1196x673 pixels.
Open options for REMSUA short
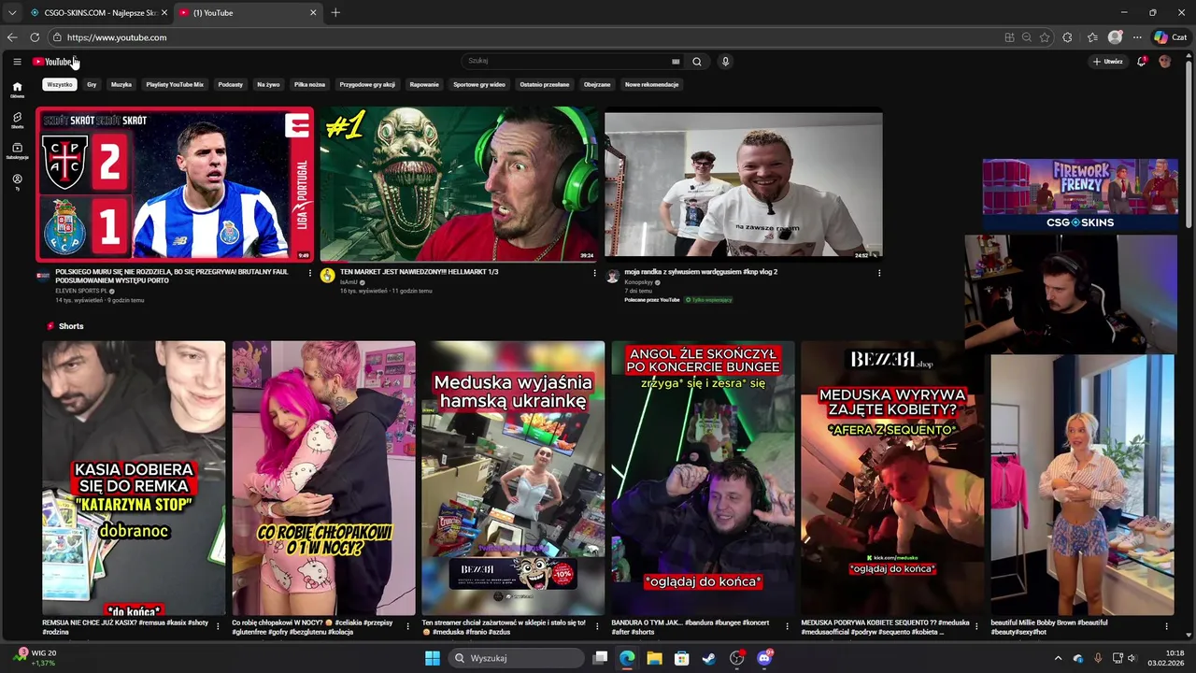218,626
